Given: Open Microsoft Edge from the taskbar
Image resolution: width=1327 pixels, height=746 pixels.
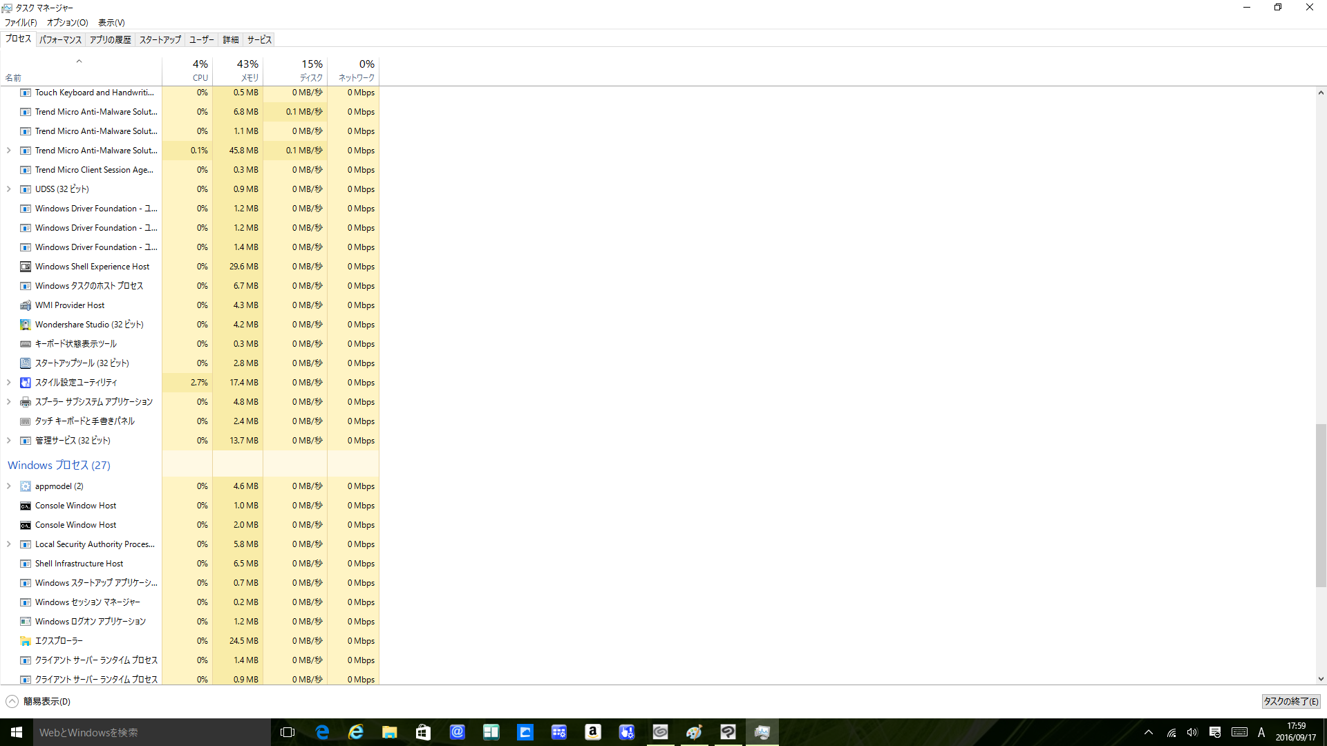Looking at the screenshot, I should tap(322, 732).
